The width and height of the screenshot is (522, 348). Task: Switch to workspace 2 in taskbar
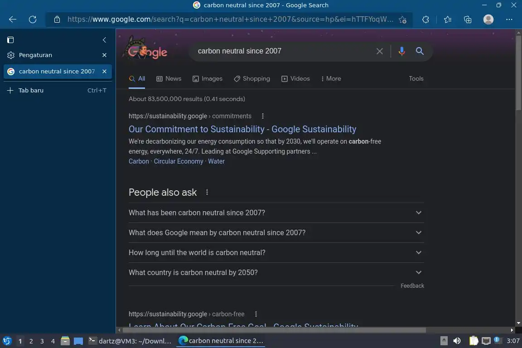pyautogui.click(x=31, y=341)
